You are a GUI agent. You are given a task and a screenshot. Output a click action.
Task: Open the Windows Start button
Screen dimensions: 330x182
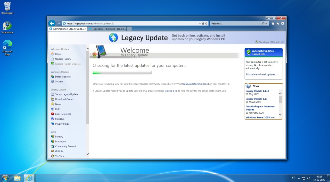pos(5,178)
